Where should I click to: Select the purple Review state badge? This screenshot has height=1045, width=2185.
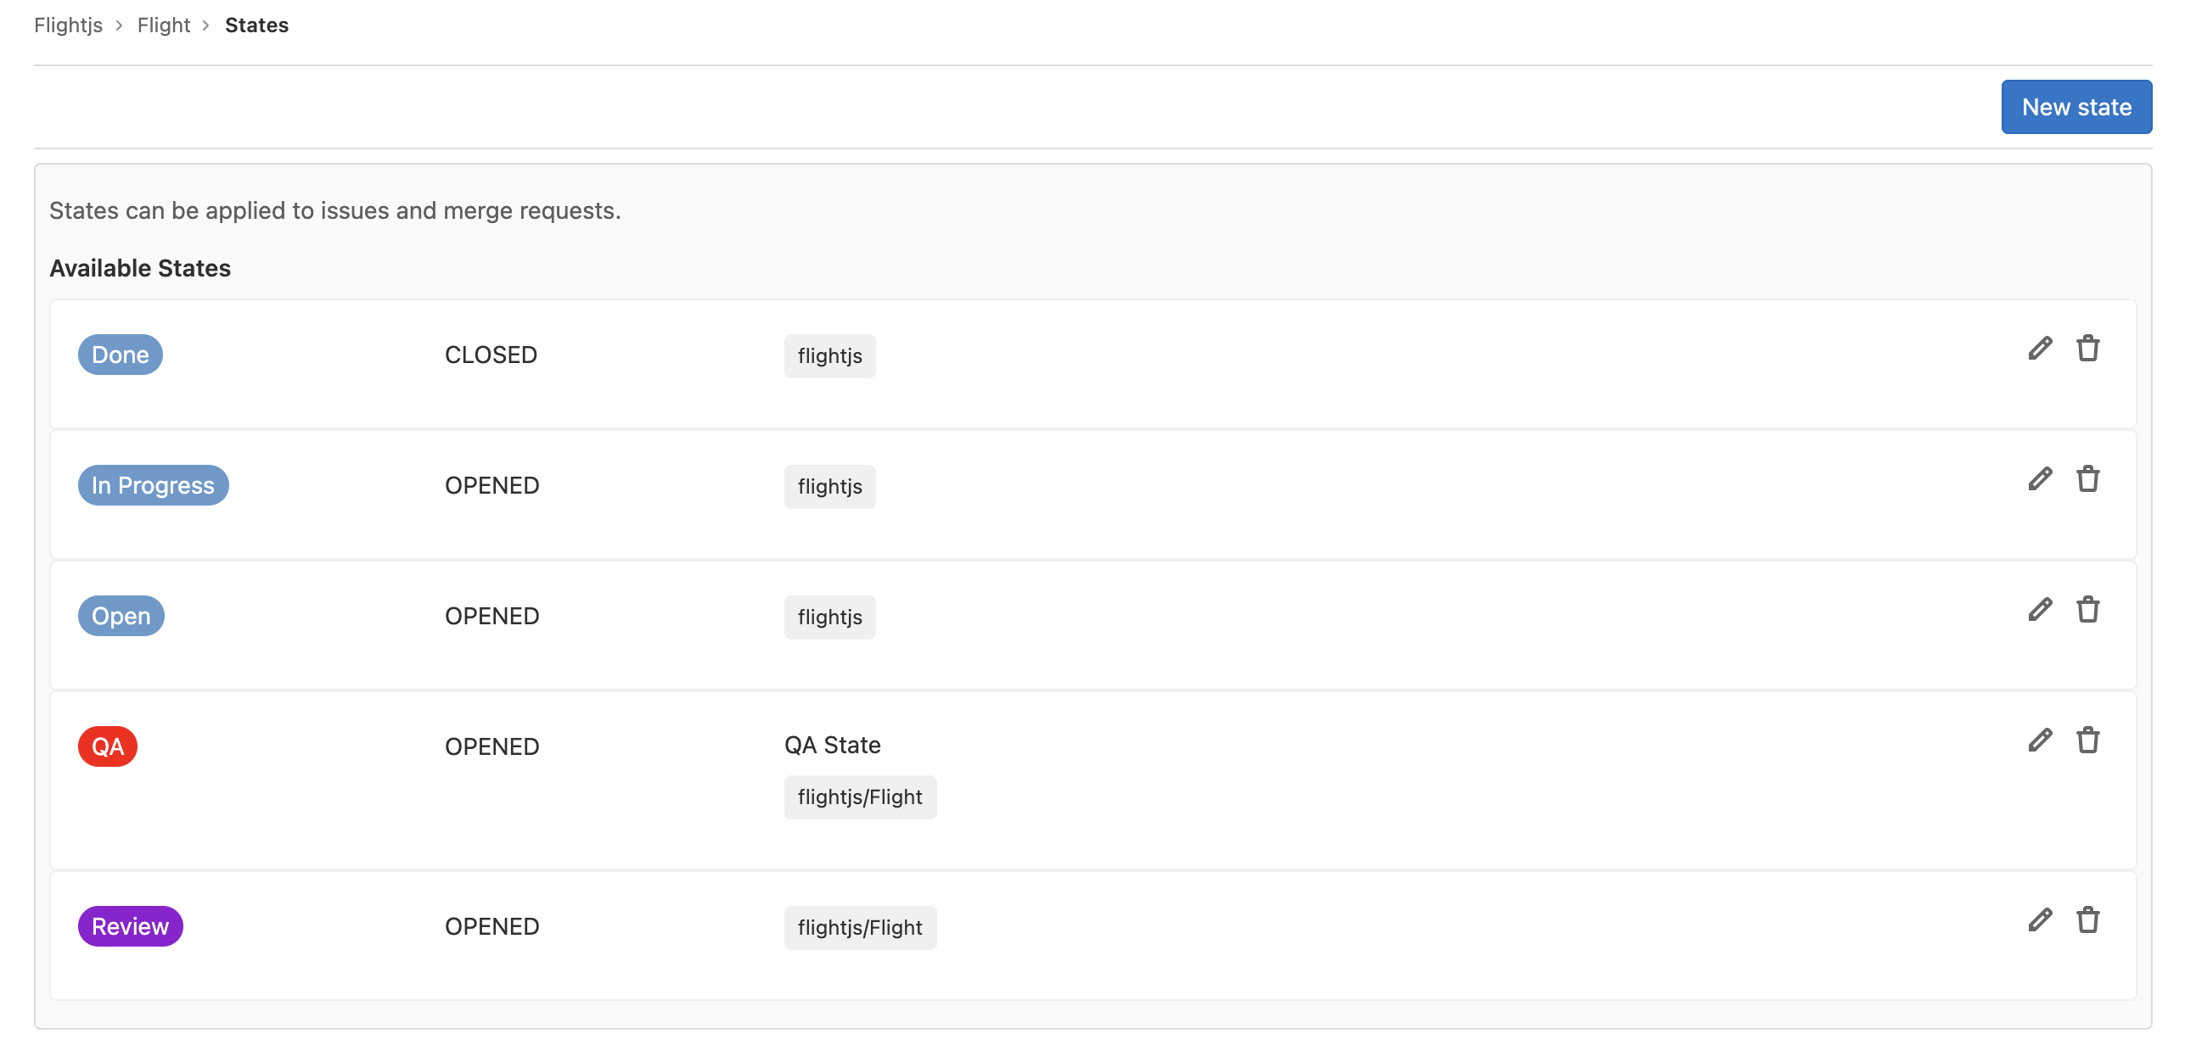[130, 926]
